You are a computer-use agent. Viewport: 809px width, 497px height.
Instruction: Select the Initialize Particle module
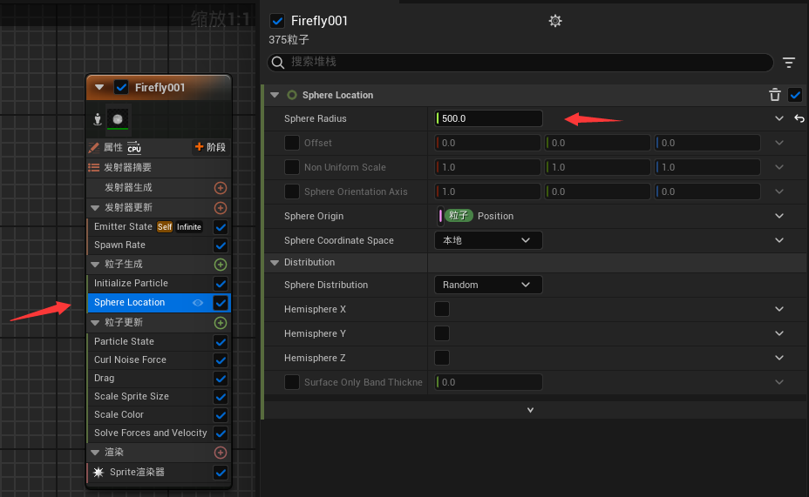131,283
